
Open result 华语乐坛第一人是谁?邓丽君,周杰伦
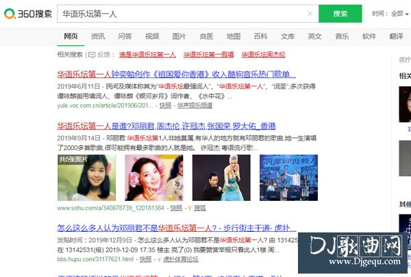(166, 126)
